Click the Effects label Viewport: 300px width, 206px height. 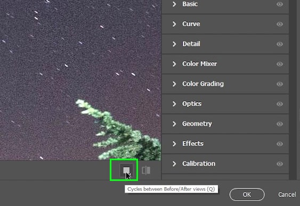click(193, 144)
